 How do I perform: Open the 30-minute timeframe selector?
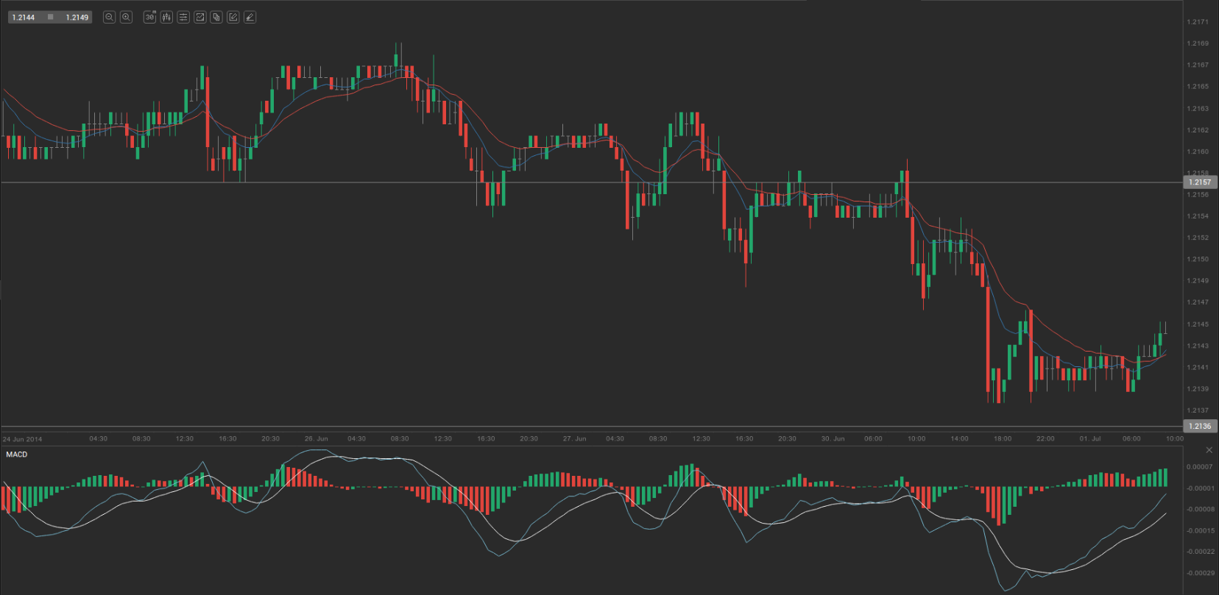(x=149, y=17)
